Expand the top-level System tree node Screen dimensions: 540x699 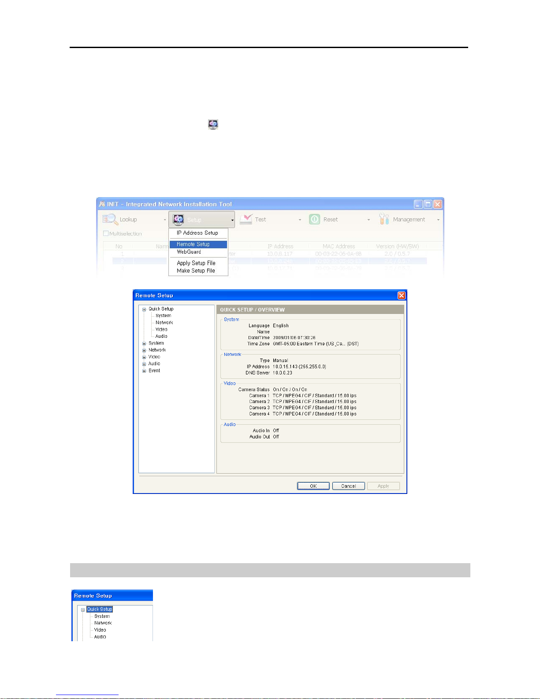144,344
